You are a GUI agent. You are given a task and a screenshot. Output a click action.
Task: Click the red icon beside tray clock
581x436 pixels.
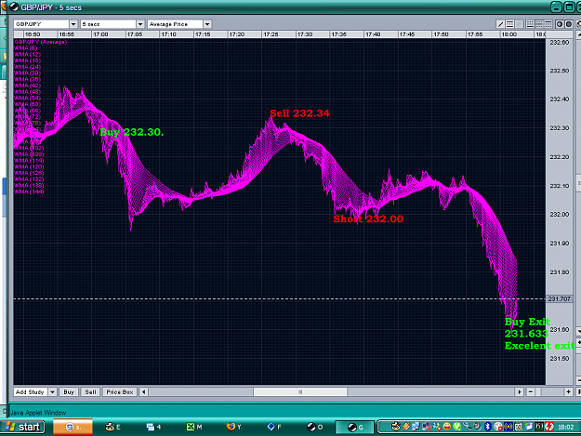[549, 427]
